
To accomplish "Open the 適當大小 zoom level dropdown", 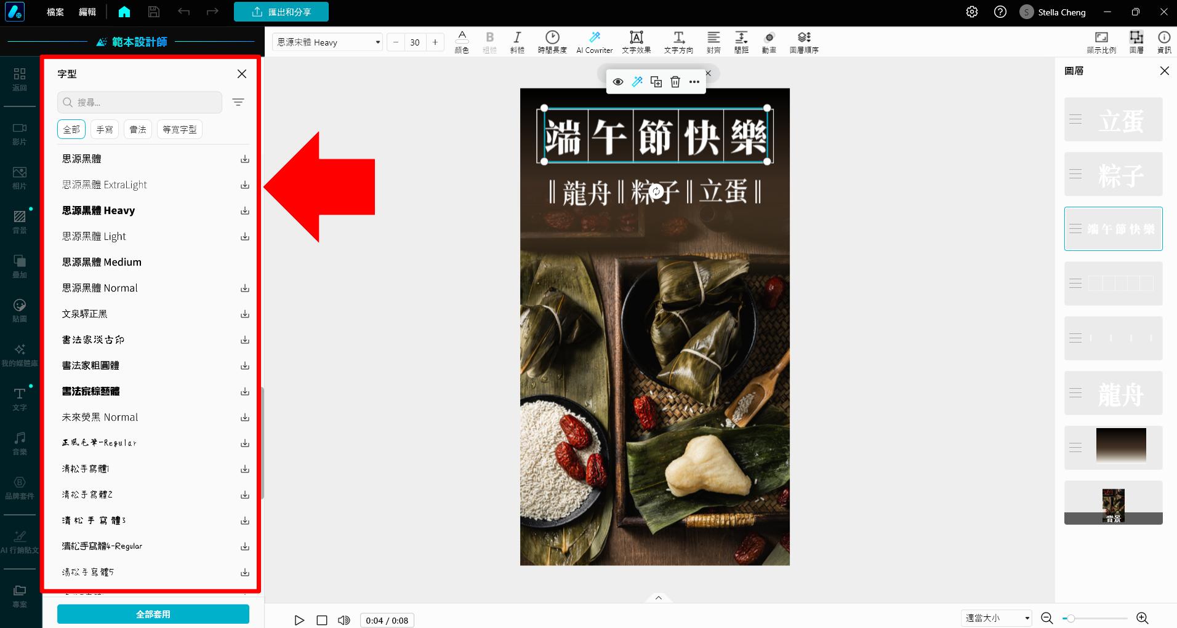I will click(996, 618).
